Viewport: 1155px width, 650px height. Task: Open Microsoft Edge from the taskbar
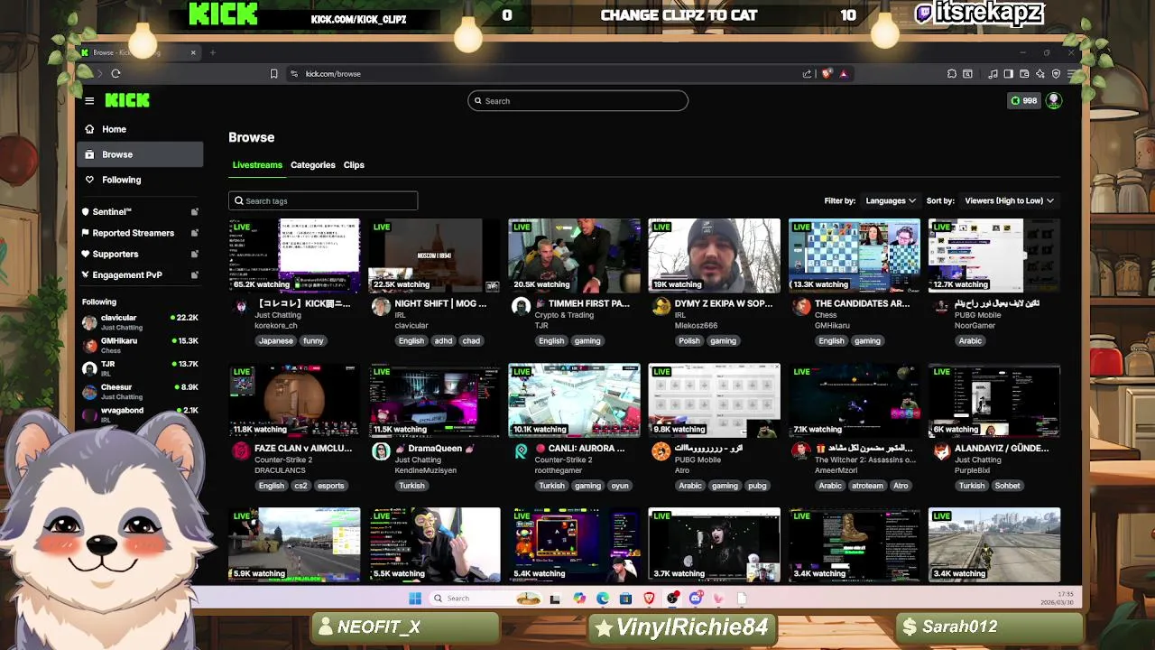(x=602, y=598)
